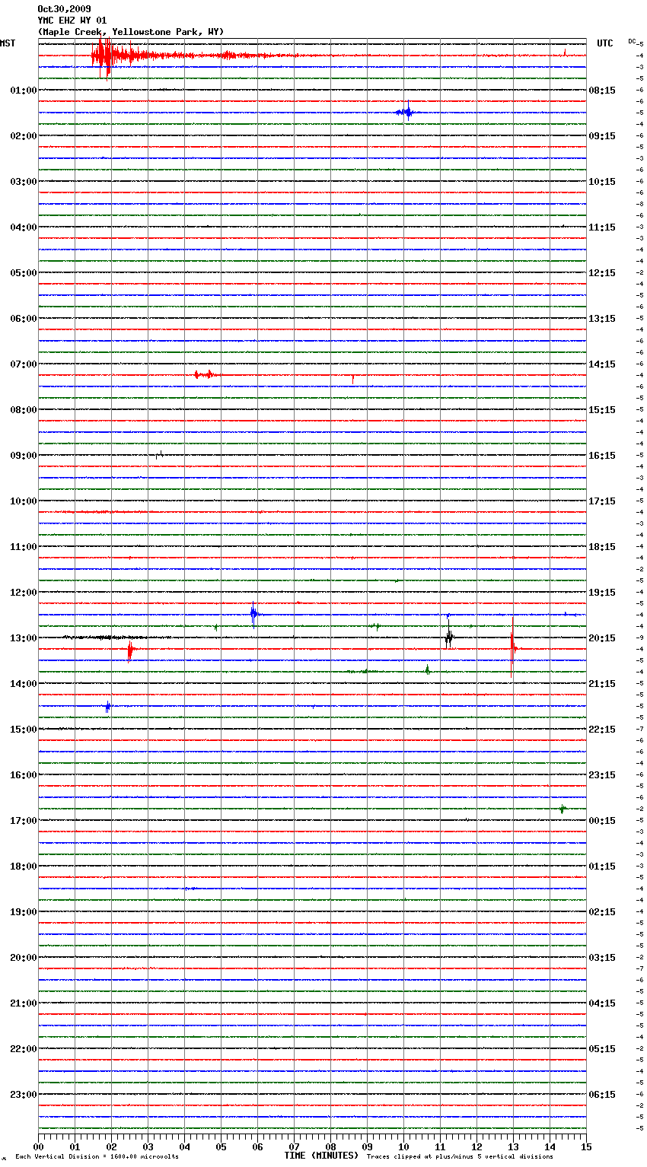Click the "18:15" UTC time label
The image size is (647, 1167).
point(602,547)
